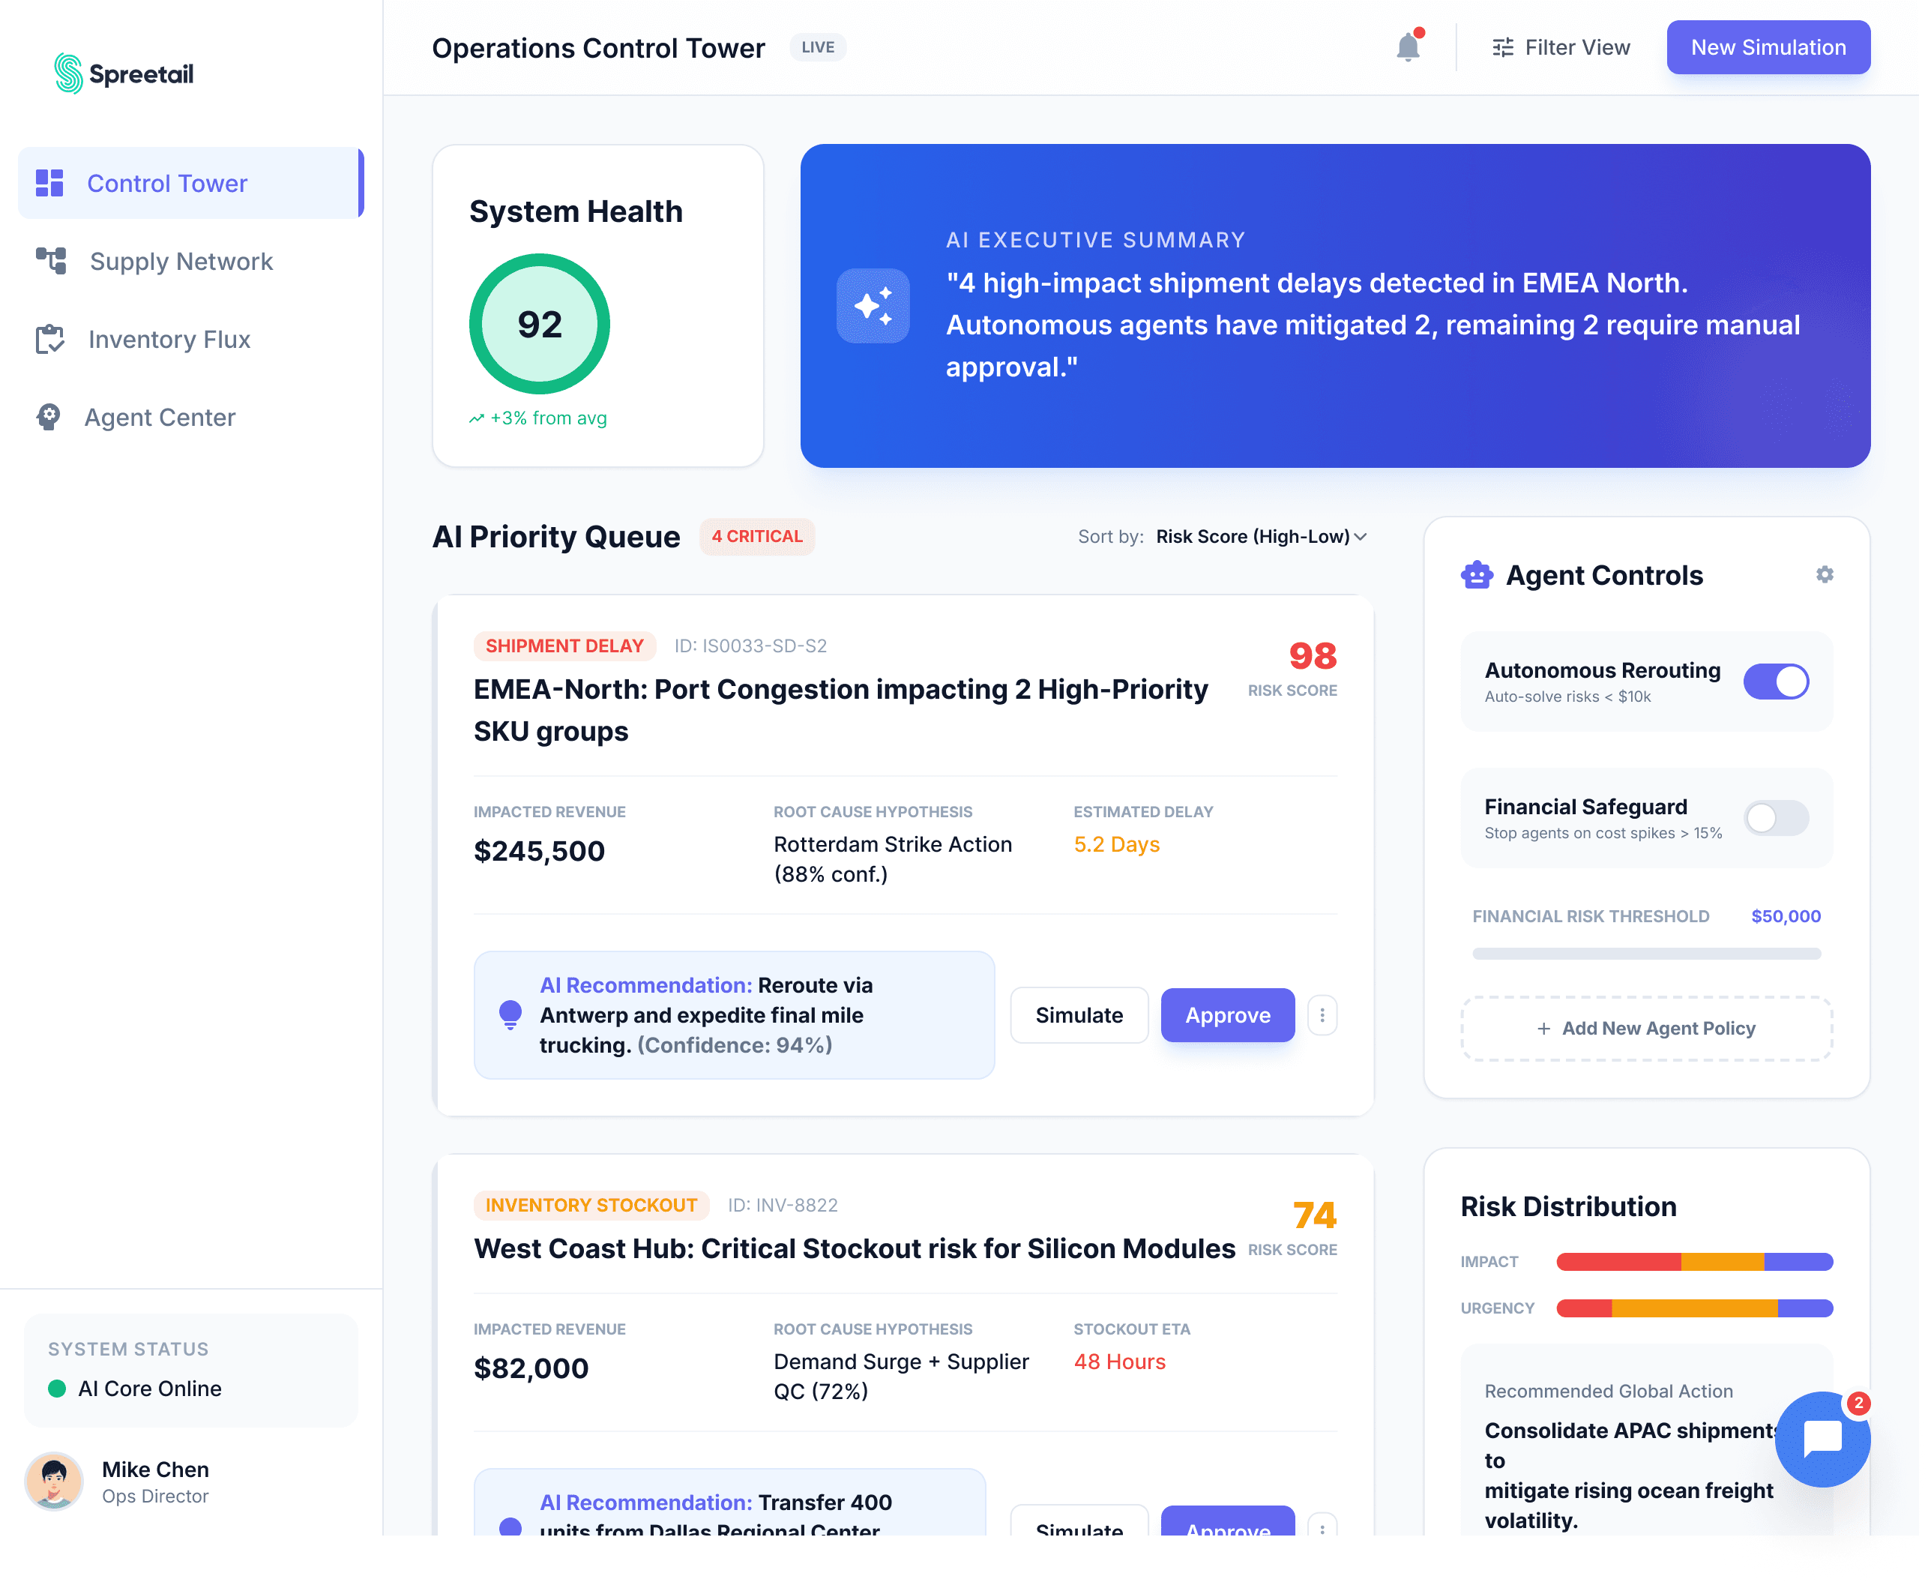Viewport: 1928px width, 1582px height.
Task: Open the Filter View option
Action: click(x=1561, y=47)
